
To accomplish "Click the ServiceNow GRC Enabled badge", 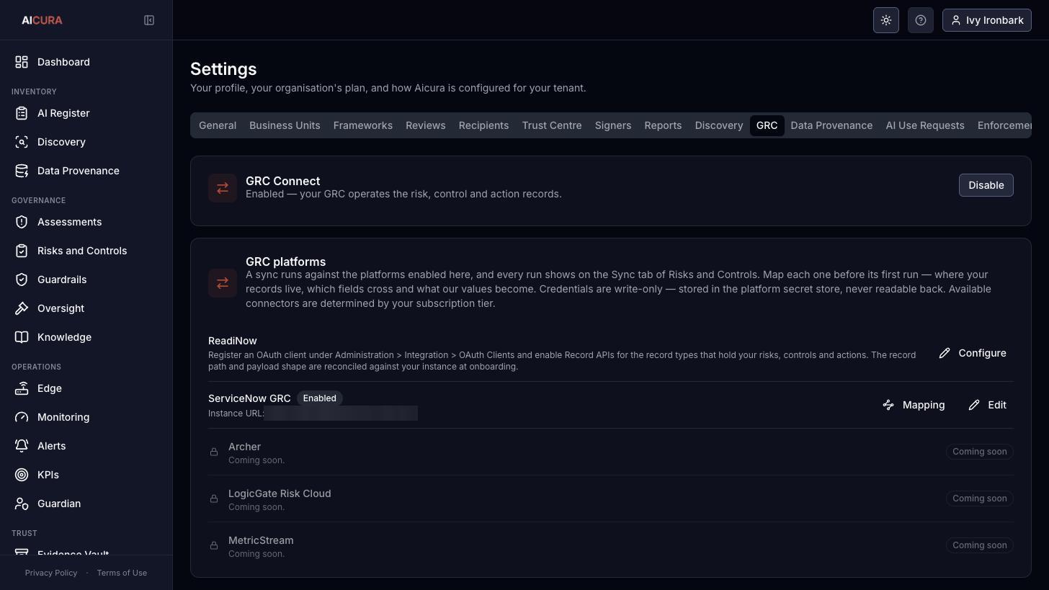I will point(319,398).
